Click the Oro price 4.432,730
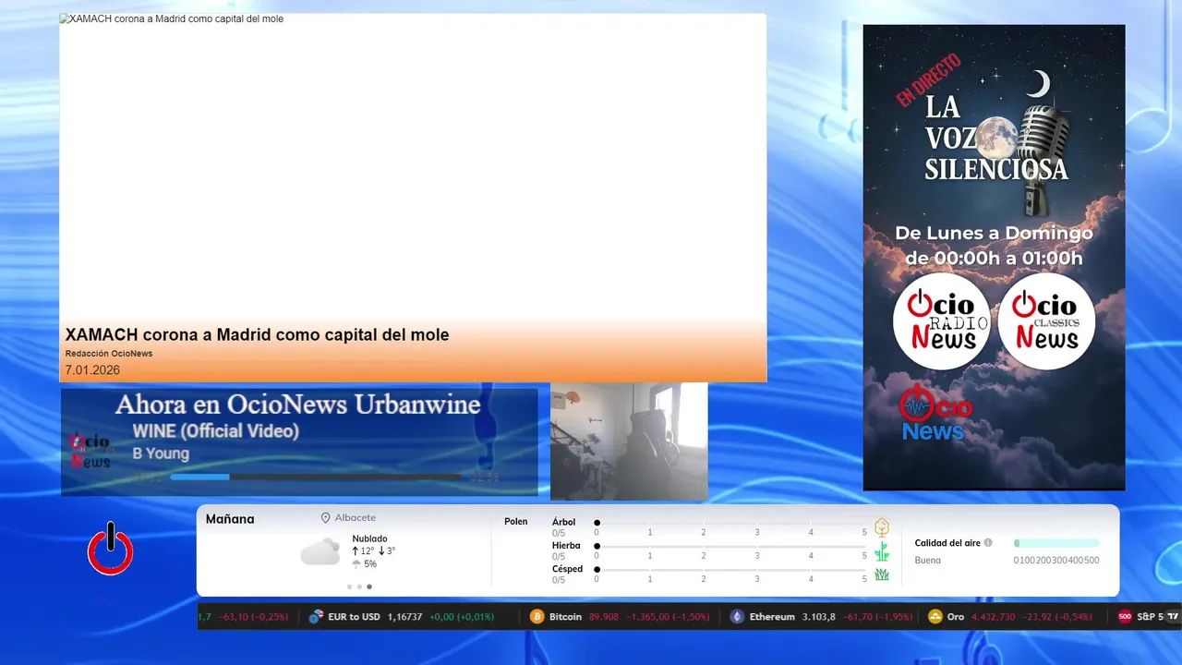Screen dimensions: 1182x665 [994, 617]
